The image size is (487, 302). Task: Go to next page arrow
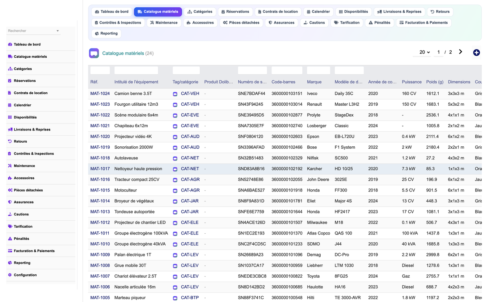tap(461, 52)
